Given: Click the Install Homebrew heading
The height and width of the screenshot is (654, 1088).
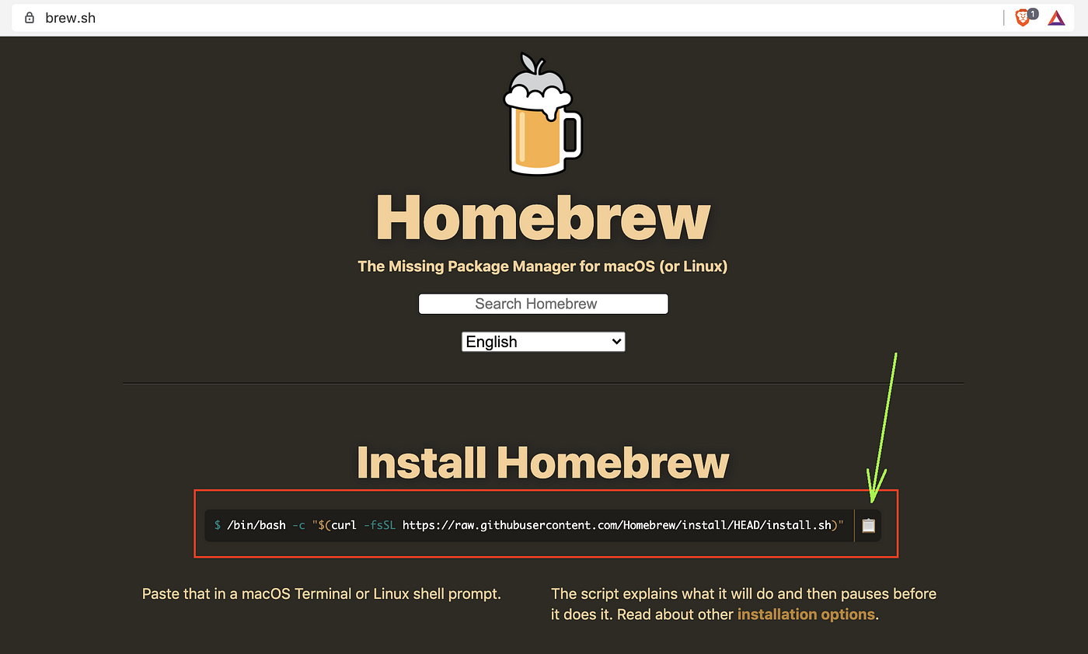Looking at the screenshot, I should point(543,463).
